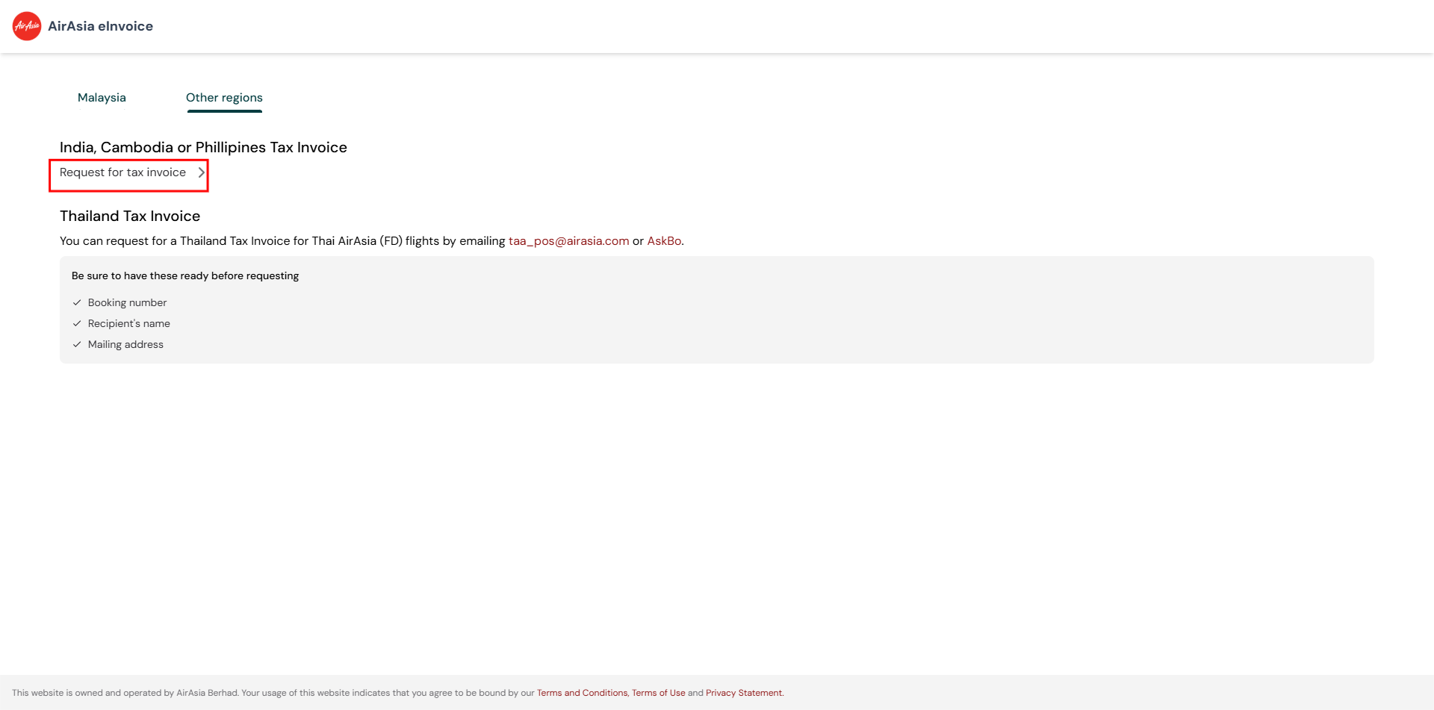1434x710 pixels.
Task: Click the Booking number checklist item
Action: 127,302
